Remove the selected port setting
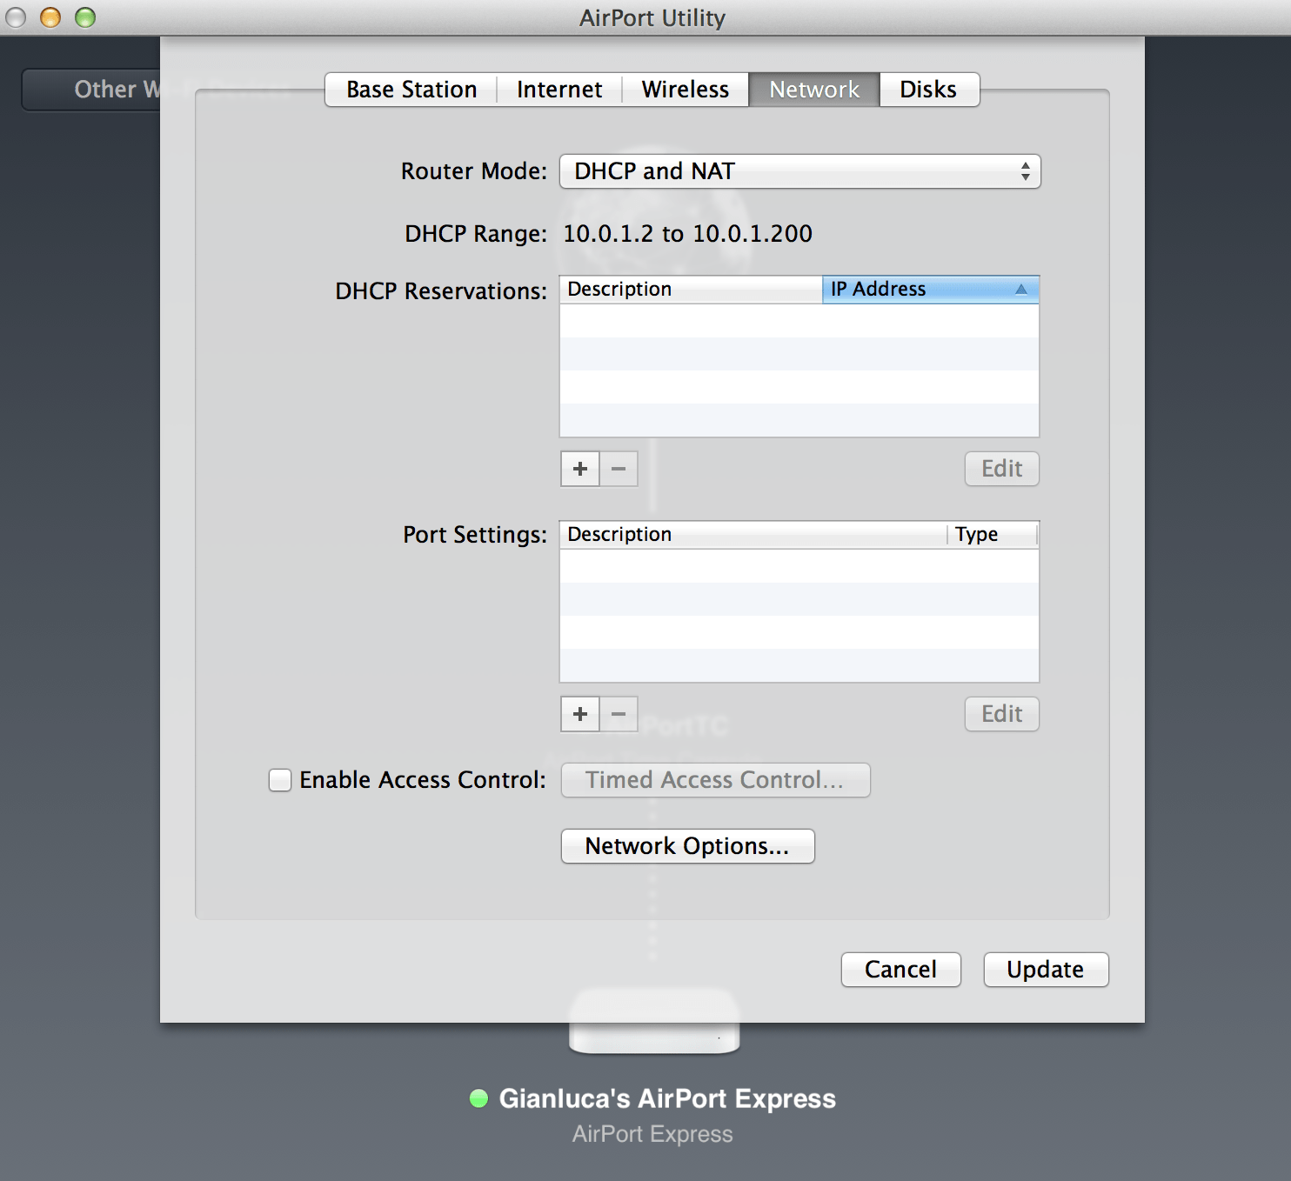 pyautogui.click(x=619, y=714)
